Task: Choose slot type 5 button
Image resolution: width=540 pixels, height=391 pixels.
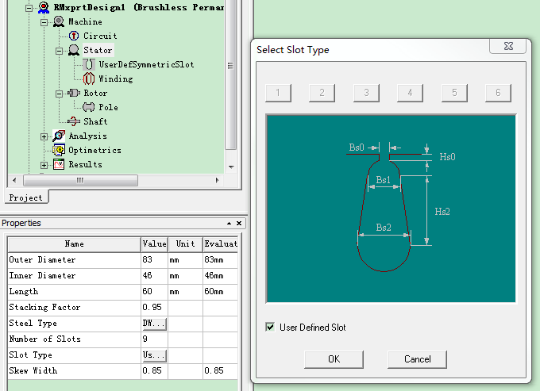Action: coord(454,93)
